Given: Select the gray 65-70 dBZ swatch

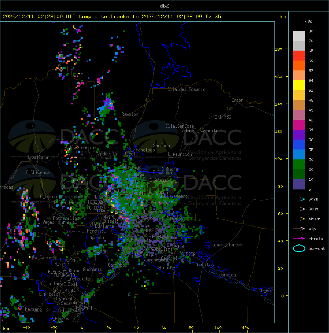Looking at the screenshot, I should coord(299,45).
